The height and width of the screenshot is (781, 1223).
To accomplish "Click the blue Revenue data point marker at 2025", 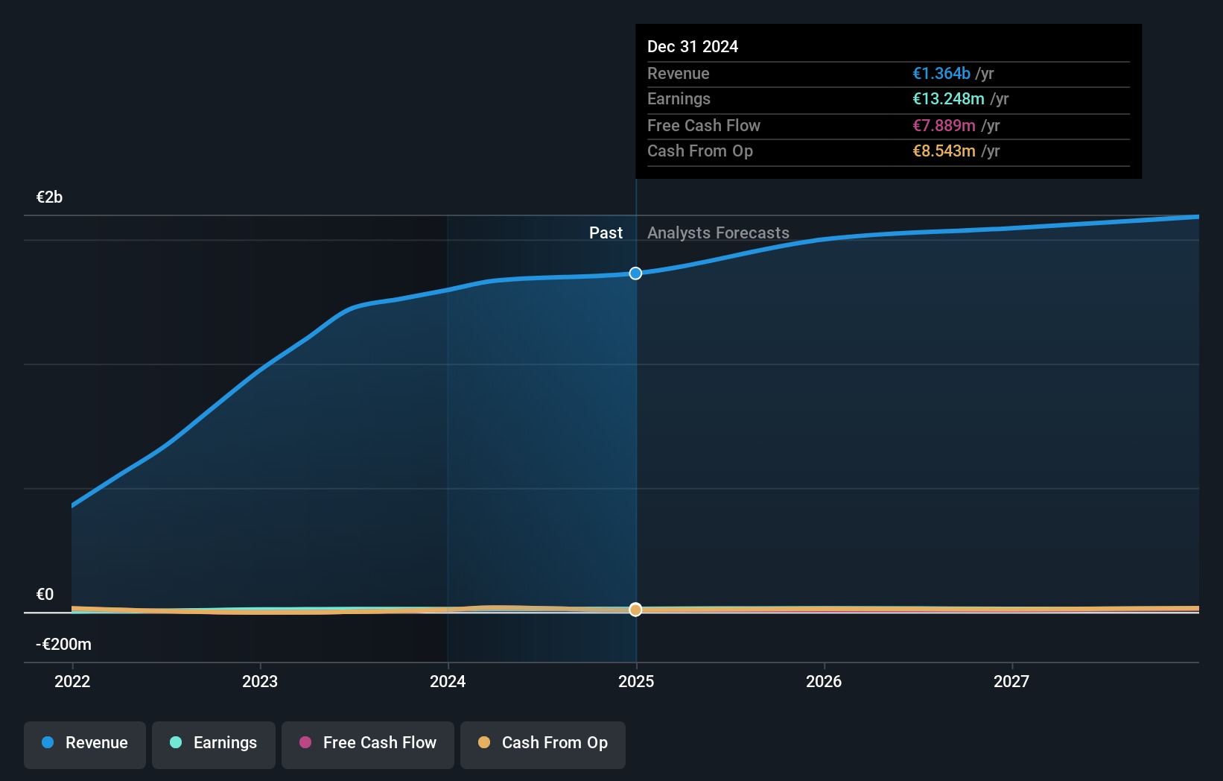I will click(x=635, y=273).
